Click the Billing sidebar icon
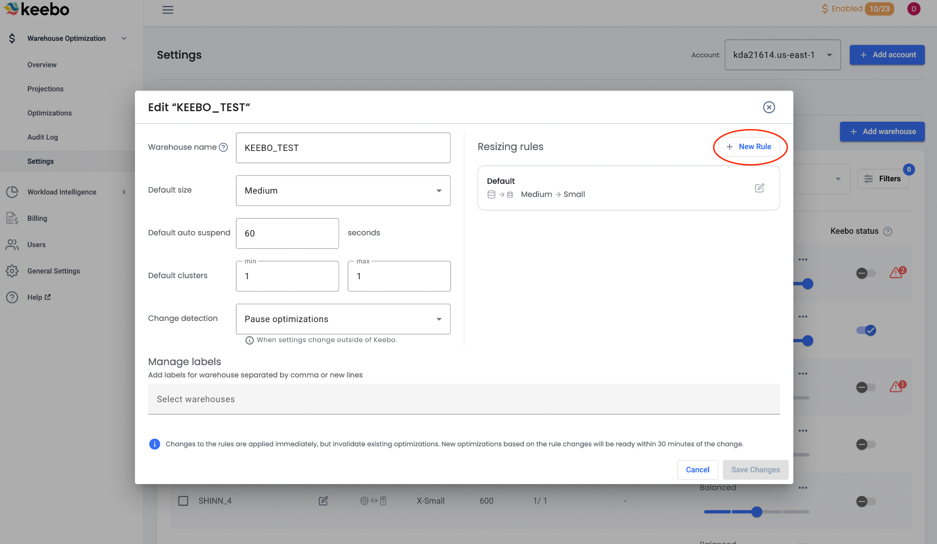 pyautogui.click(x=12, y=218)
